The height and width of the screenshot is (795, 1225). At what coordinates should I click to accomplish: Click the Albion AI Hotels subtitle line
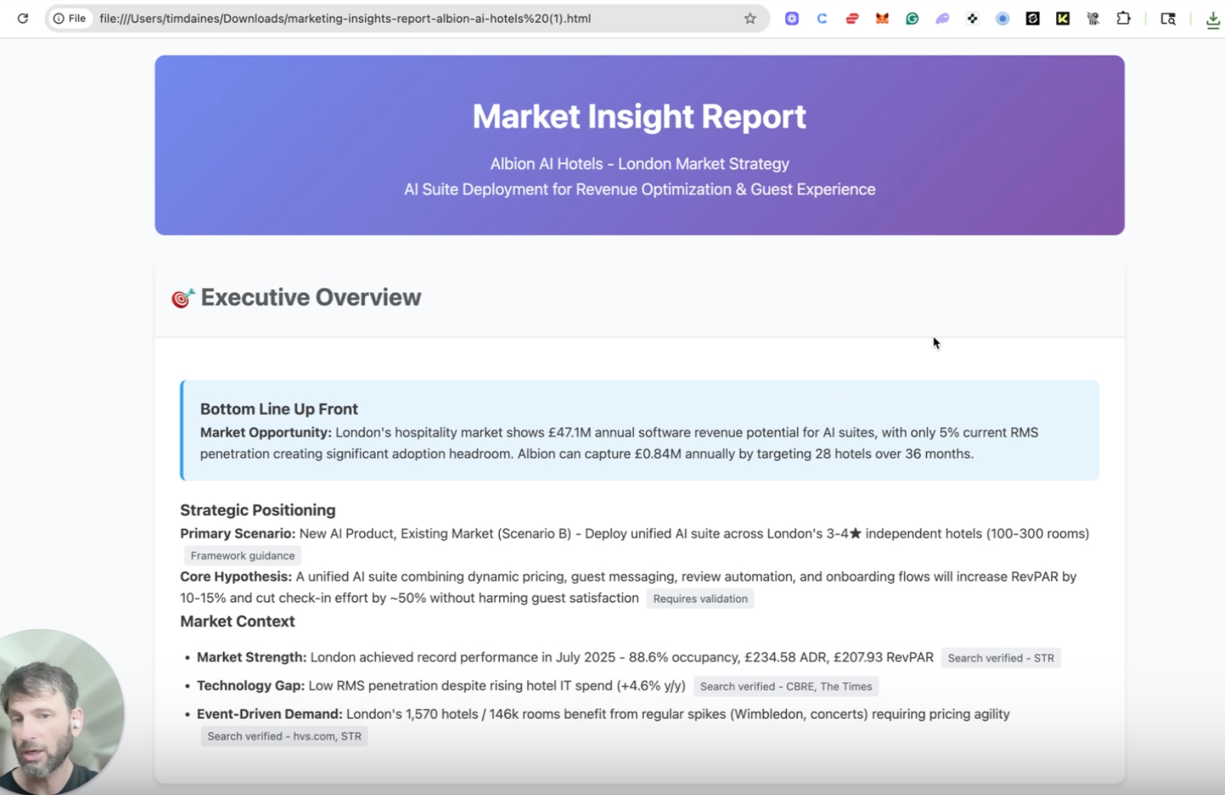[x=639, y=164]
